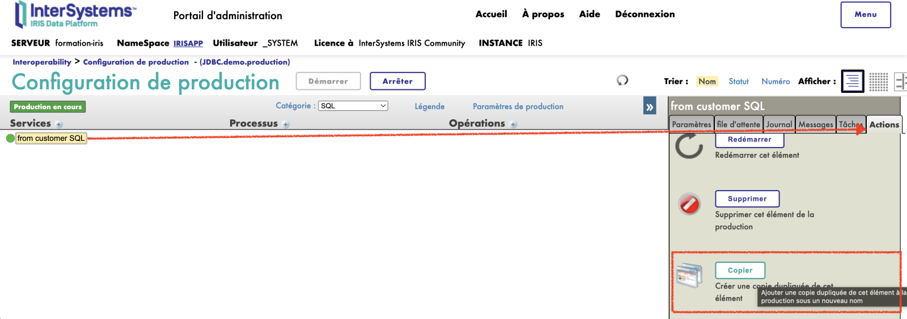Open the Paramètres tab
Viewport: 907px width, 319px height.
pyautogui.click(x=691, y=124)
